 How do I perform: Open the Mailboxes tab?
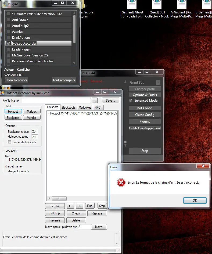pos(85,107)
